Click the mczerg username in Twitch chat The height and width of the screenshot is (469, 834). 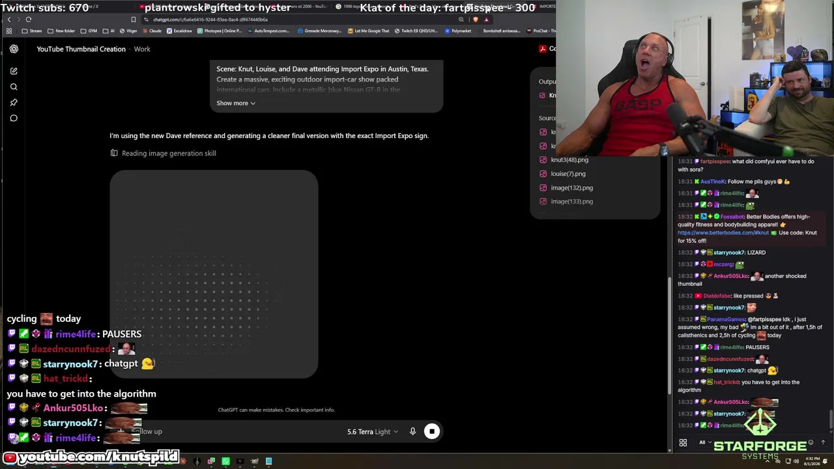point(723,264)
